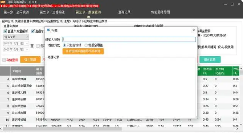Minimize the main application window
The image size is (243, 133).
(x=226, y=4)
